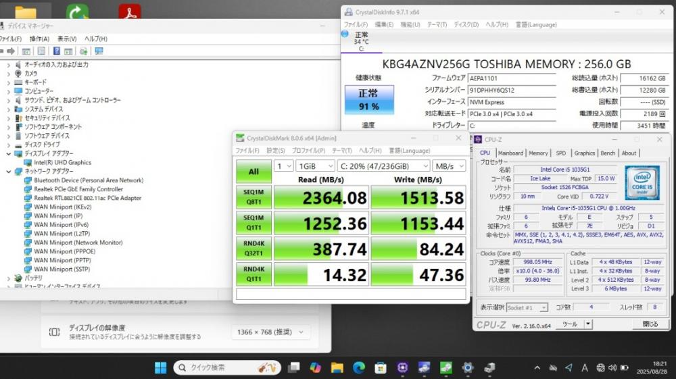The height and width of the screenshot is (379, 676).
Task: Open the 1366 × 768 display resolution dropdown
Action: coord(271,332)
